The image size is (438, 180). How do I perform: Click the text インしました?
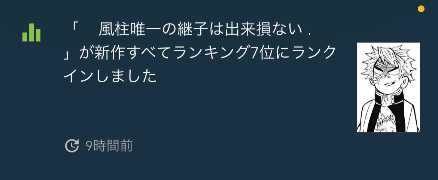point(110,76)
